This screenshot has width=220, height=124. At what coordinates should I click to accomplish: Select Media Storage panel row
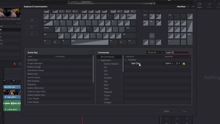pyautogui.click(x=59, y=67)
